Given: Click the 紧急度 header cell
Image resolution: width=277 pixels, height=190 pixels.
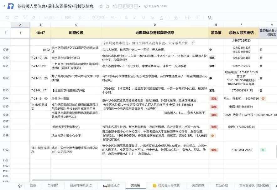Looking at the screenshot, I should click(x=216, y=32).
